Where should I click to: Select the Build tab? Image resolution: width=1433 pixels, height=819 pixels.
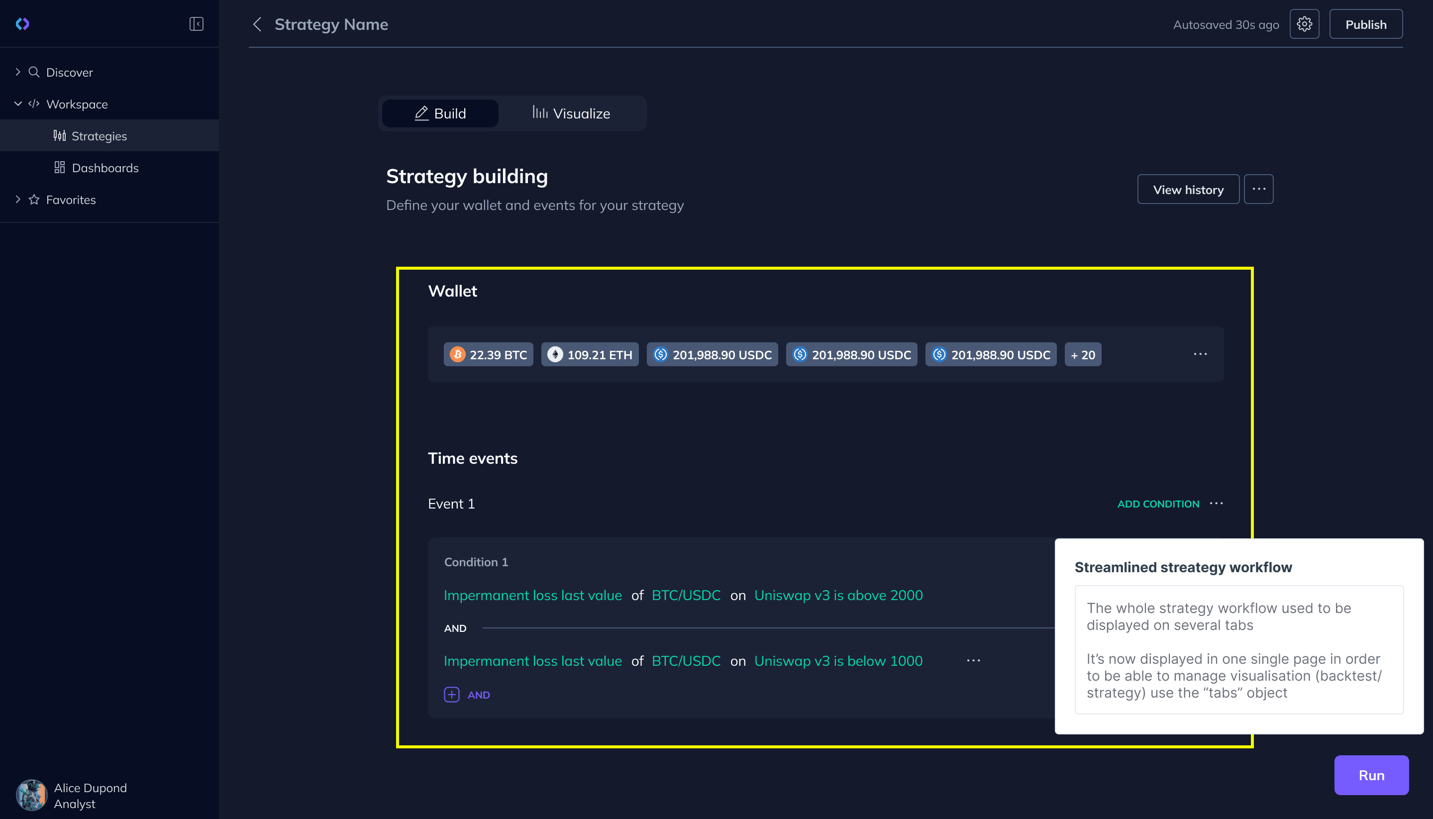click(440, 113)
